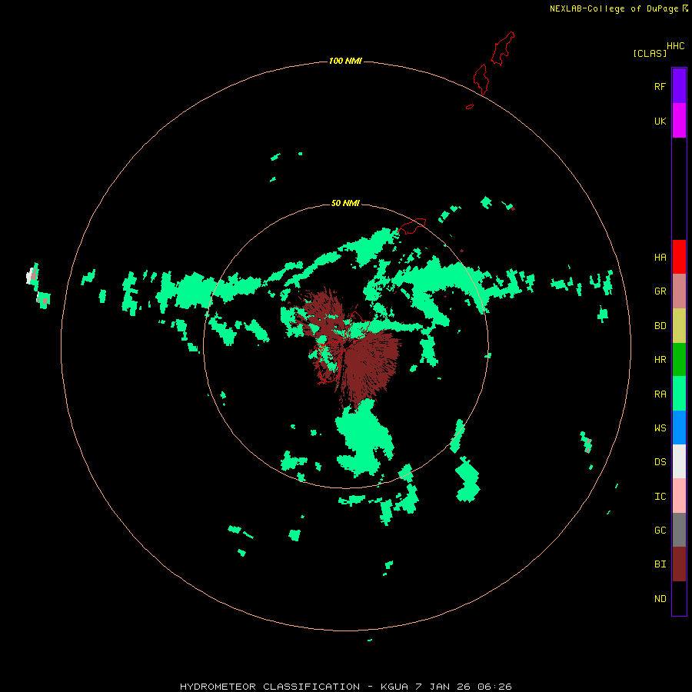Click the BI legend label
This screenshot has width=692, height=692.
pyautogui.click(x=660, y=564)
